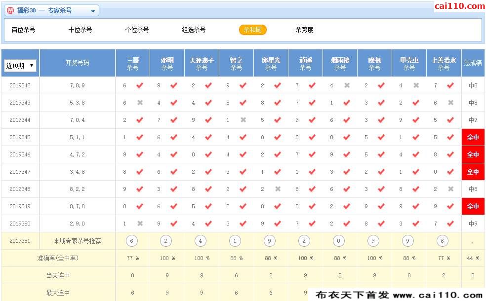Click the gray X in 烟雨楼 column, row 2019342
The height and width of the screenshot is (301, 486).
(x=347, y=85)
